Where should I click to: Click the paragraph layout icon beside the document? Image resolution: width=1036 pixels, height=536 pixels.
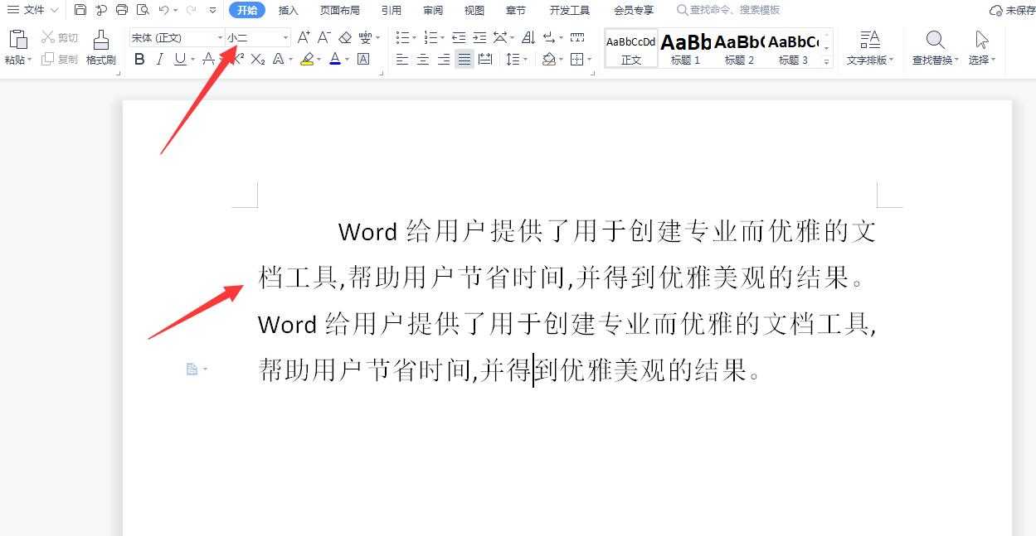click(x=192, y=369)
